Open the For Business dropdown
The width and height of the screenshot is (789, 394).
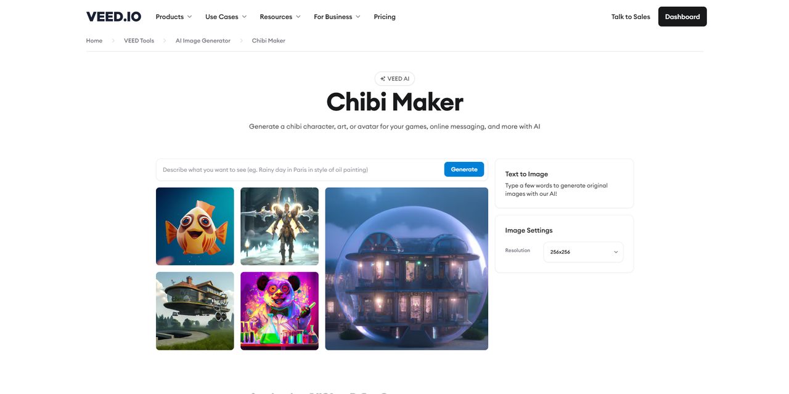click(337, 17)
